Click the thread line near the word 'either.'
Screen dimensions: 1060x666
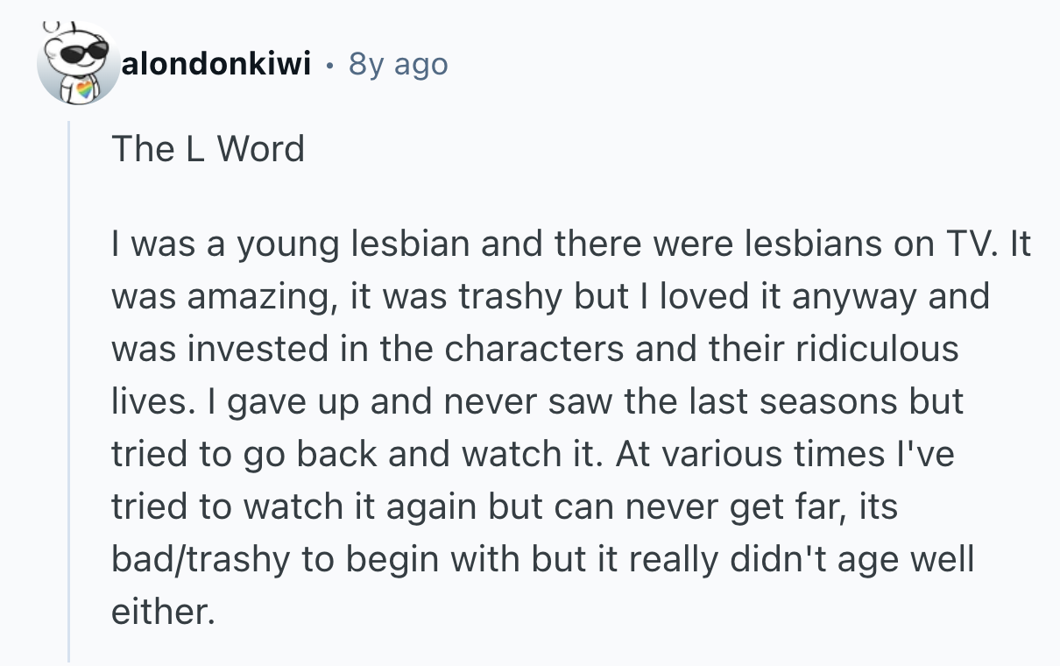(69, 611)
